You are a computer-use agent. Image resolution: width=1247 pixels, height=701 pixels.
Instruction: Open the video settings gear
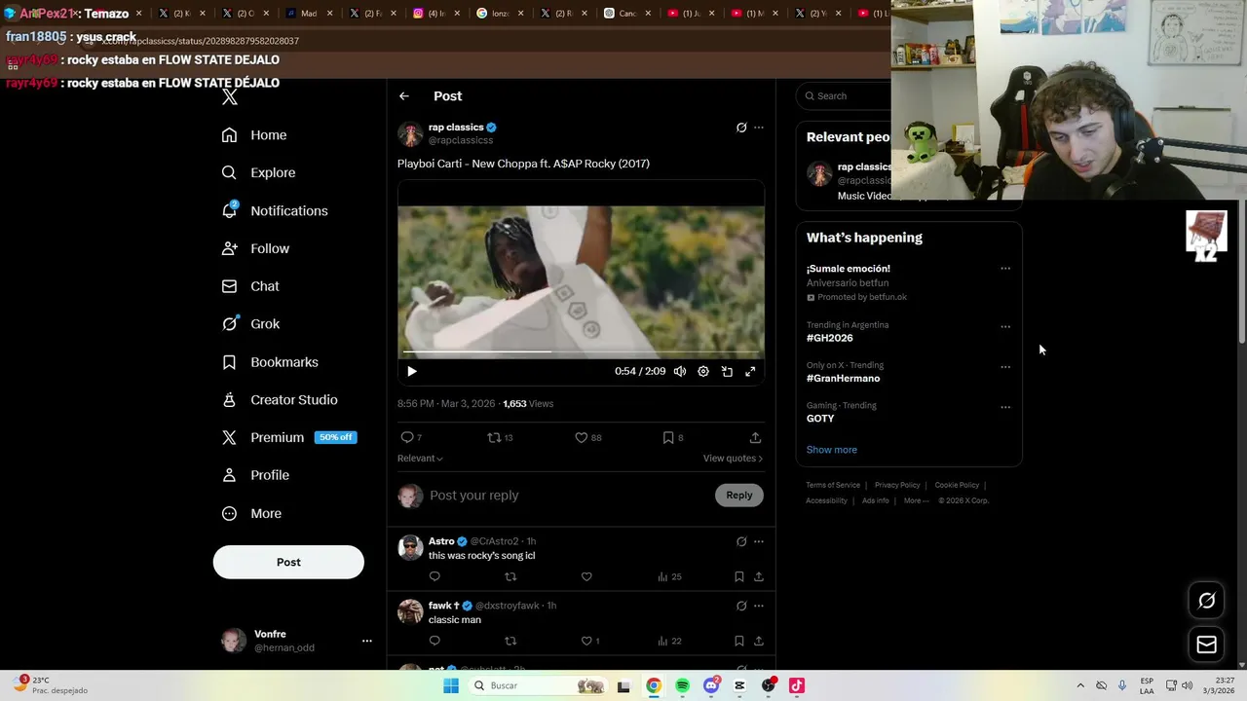coord(703,371)
